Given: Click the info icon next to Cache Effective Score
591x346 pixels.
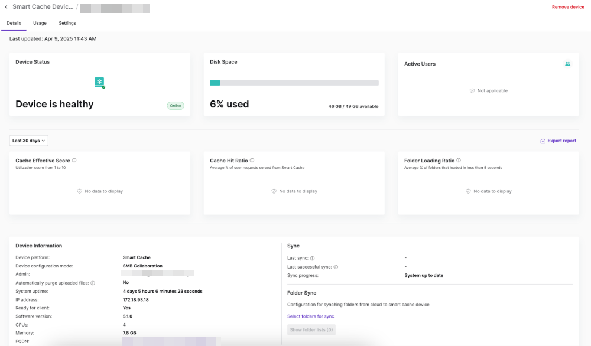Looking at the screenshot, I should point(74,161).
